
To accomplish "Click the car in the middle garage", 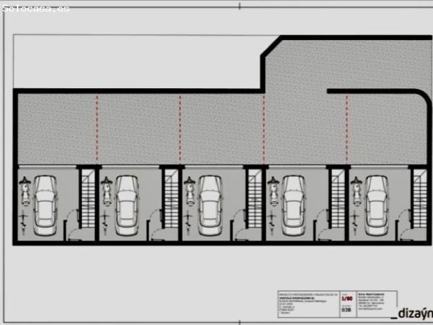I will (x=210, y=204).
